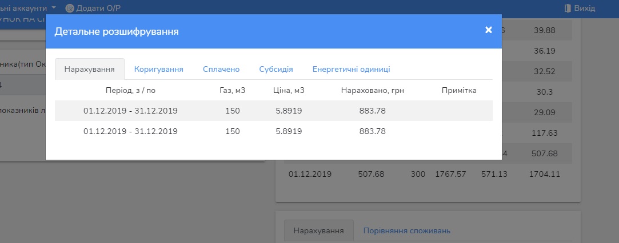Image resolution: width=619 pixels, height=243 pixels.
Task: Open the Сплачено tab
Action: [221, 69]
